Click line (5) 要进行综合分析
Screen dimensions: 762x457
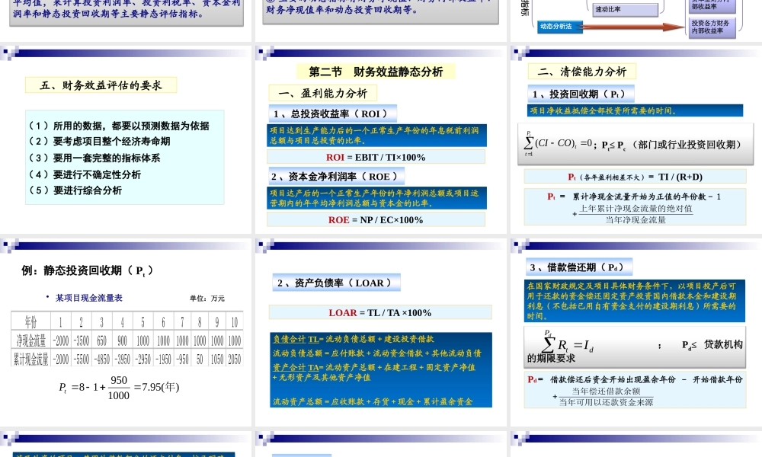pyautogui.click(x=75, y=190)
